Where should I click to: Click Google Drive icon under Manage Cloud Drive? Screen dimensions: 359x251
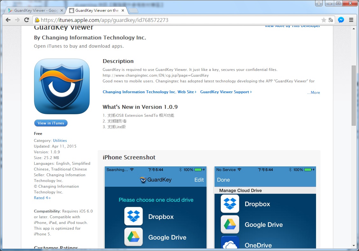tap(230, 224)
